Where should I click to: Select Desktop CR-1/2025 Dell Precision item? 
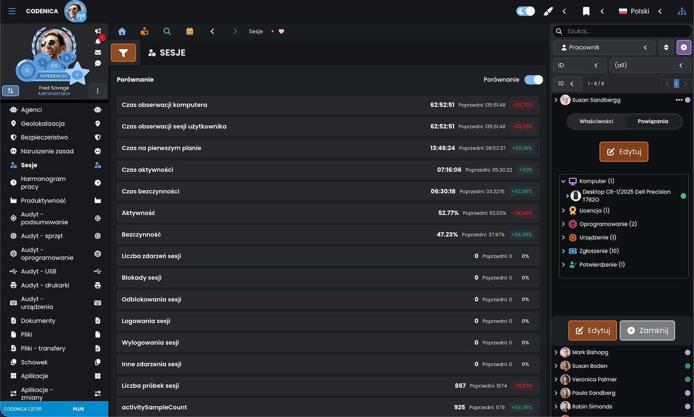626,196
